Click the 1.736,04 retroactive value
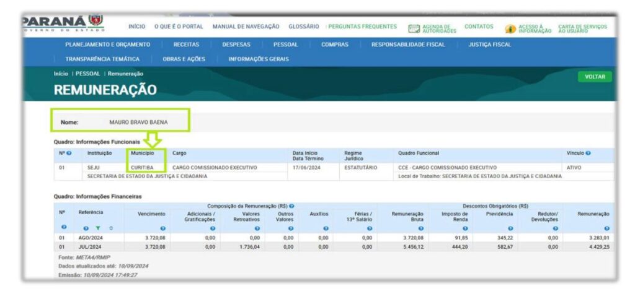 click(251, 246)
